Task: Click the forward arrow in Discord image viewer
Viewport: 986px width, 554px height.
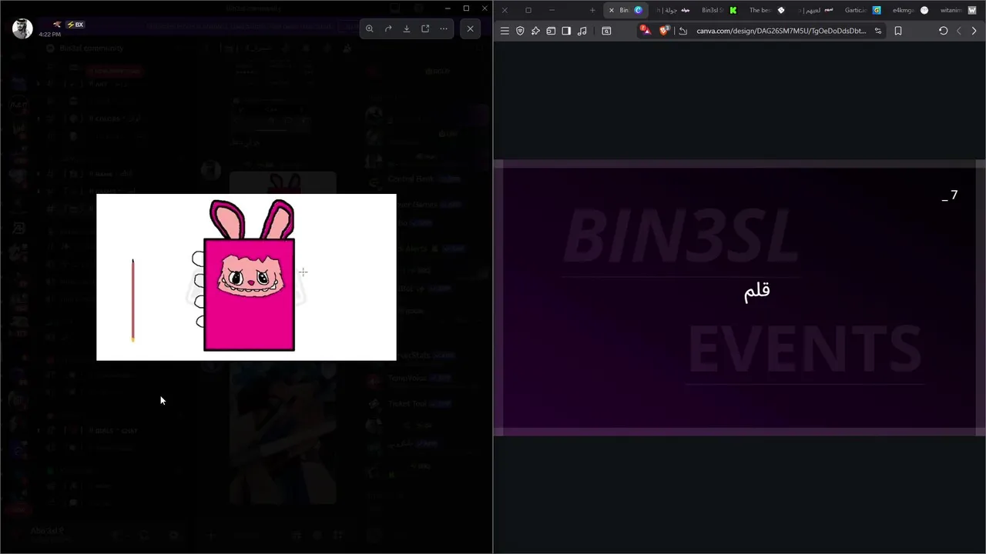Action: [x=388, y=28]
